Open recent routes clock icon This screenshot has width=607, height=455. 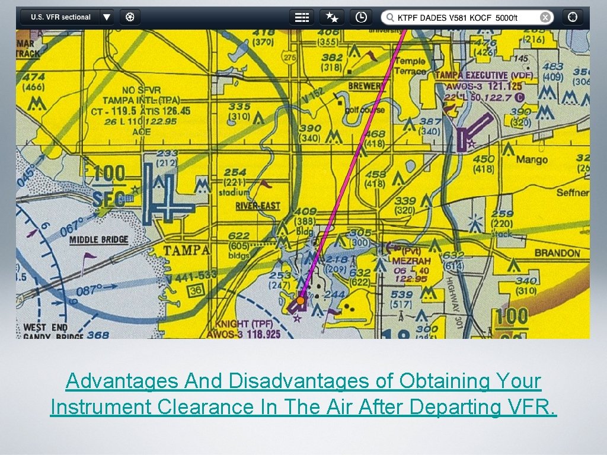[361, 17]
